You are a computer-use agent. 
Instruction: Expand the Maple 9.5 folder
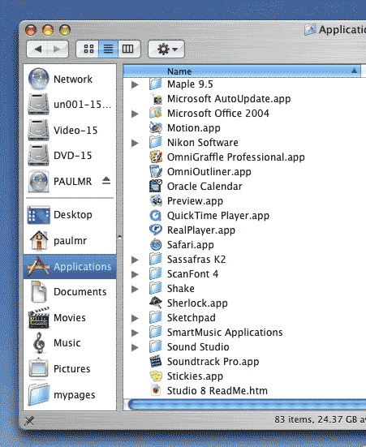(x=135, y=84)
